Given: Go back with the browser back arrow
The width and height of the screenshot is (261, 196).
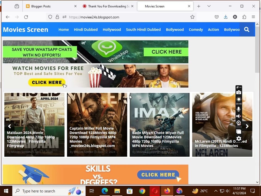Looking at the screenshot, I should (x=8, y=17).
